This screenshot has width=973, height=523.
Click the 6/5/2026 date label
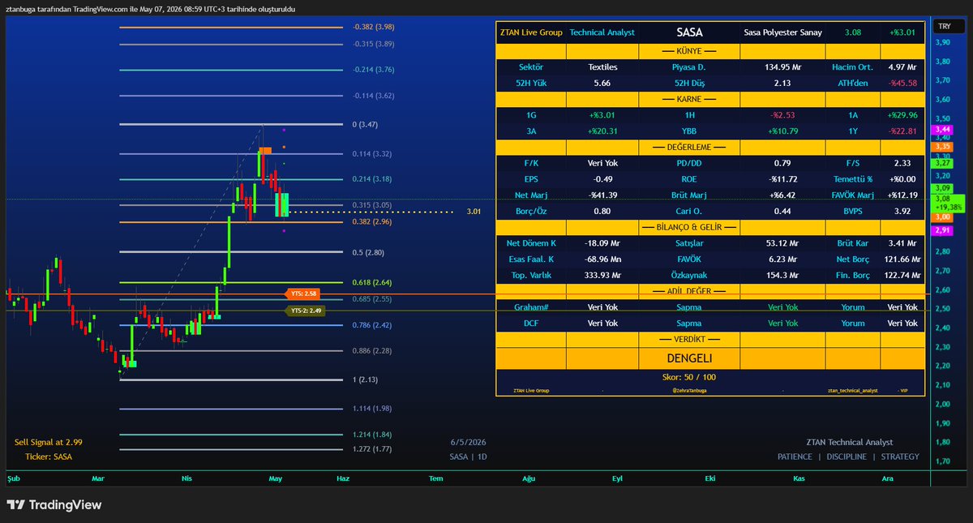point(468,442)
